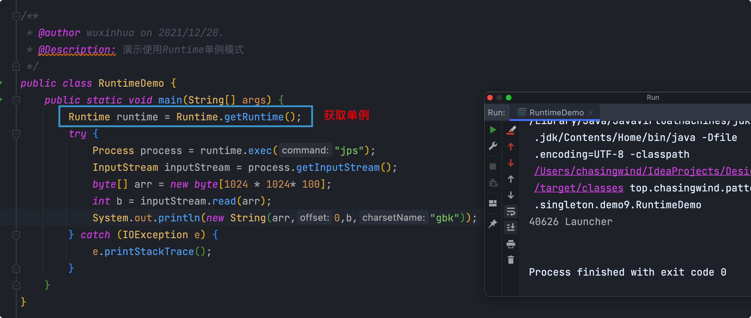
Task: Click the red pencil icon in the Run console toolbar
Action: [x=511, y=130]
